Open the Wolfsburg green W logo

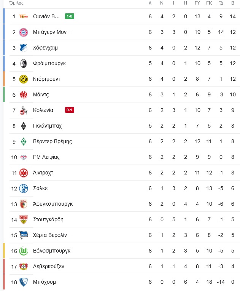[x=24, y=251]
